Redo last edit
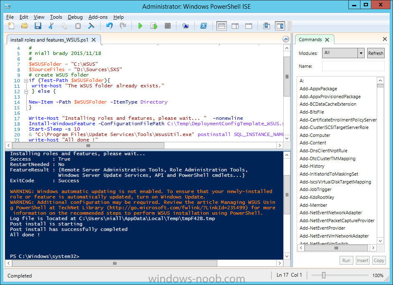 click(123, 26)
